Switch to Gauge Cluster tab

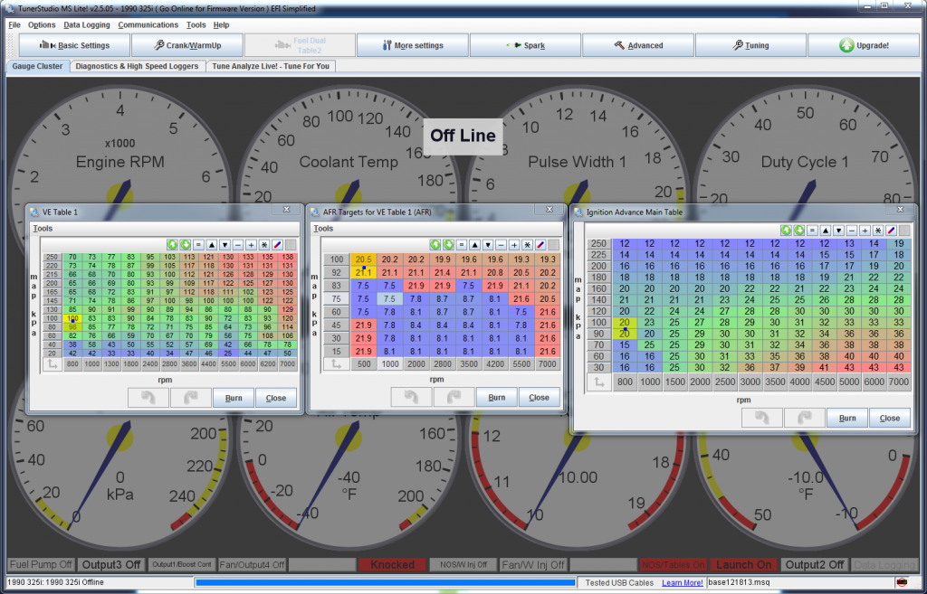[37, 66]
